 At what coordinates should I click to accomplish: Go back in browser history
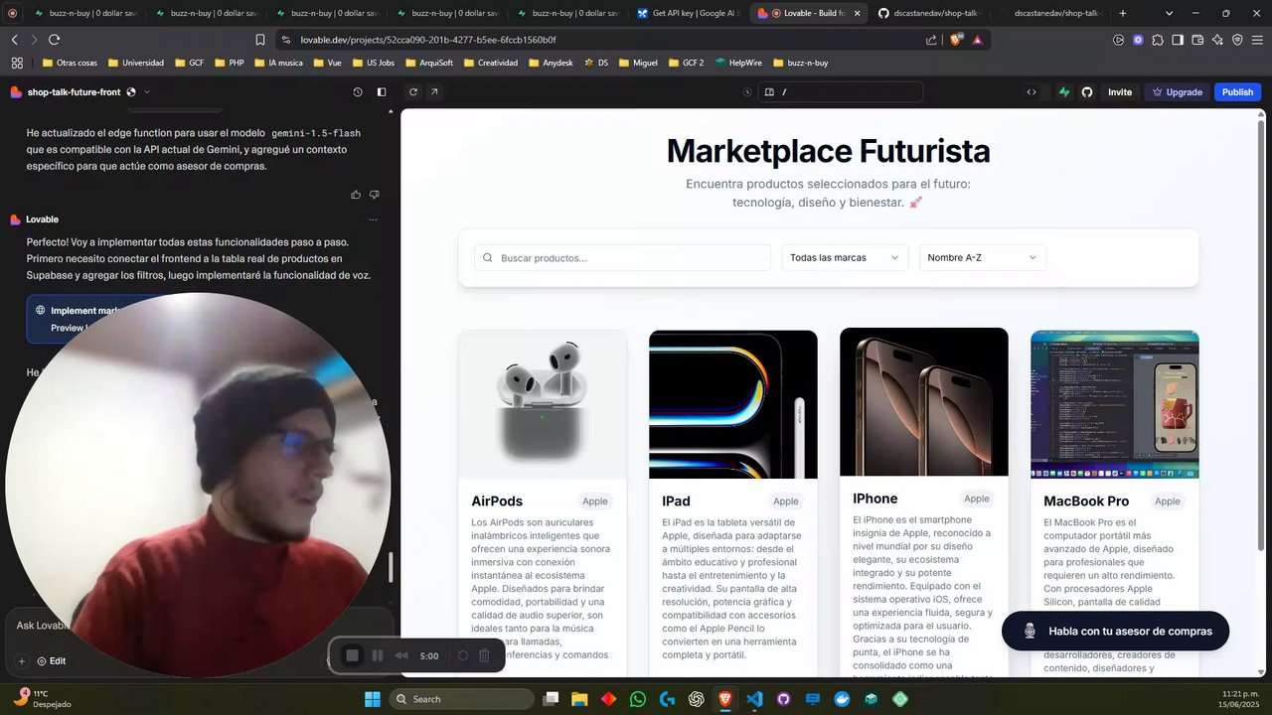[x=14, y=40]
